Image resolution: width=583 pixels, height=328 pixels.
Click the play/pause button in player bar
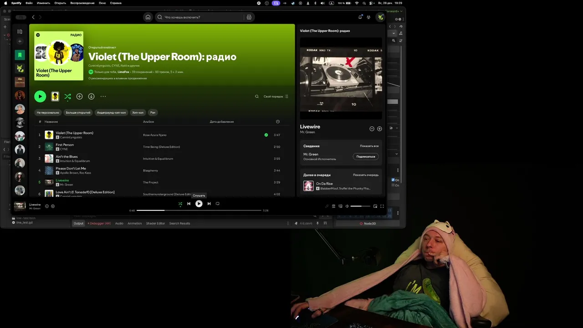tap(199, 204)
